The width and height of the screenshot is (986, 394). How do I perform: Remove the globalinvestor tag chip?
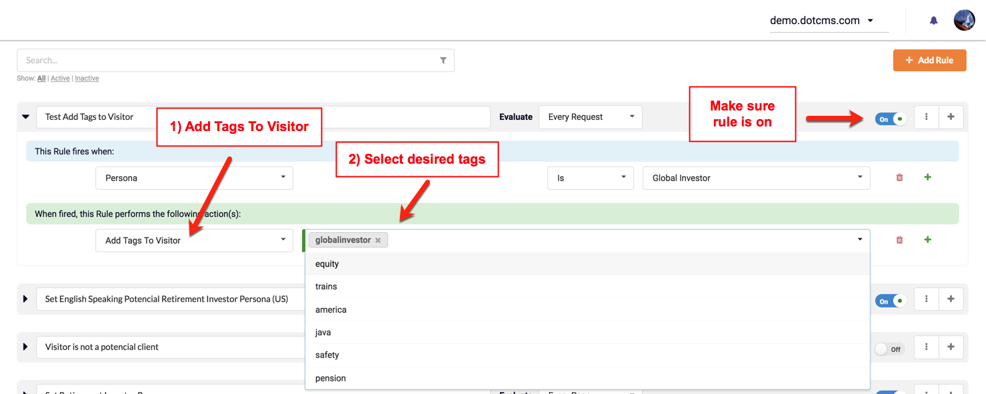(x=378, y=240)
